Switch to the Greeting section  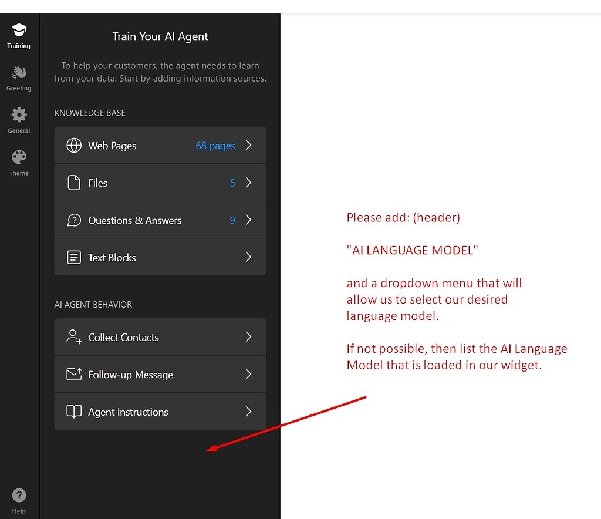[19, 78]
